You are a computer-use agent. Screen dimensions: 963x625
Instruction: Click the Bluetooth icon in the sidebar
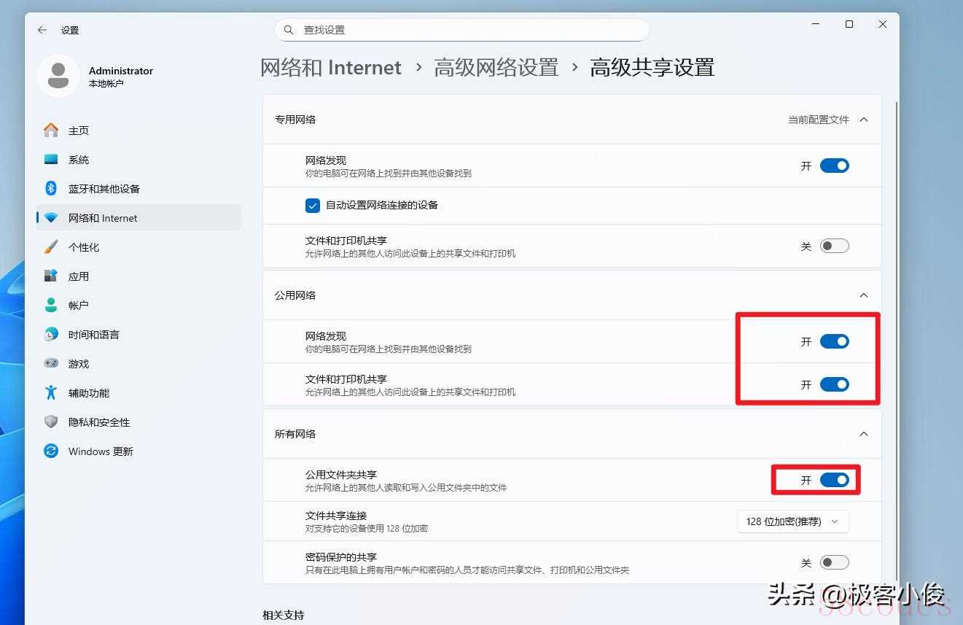pyautogui.click(x=51, y=189)
